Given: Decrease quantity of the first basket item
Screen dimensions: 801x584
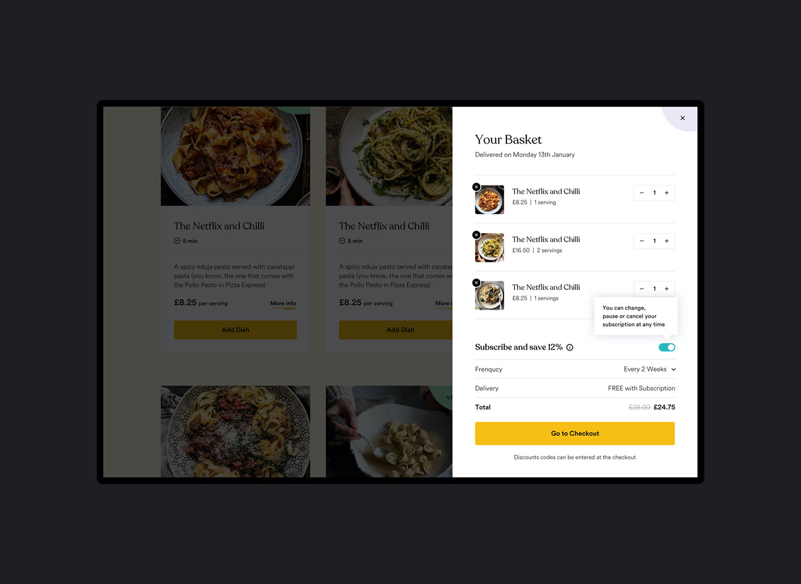Looking at the screenshot, I should (641, 193).
